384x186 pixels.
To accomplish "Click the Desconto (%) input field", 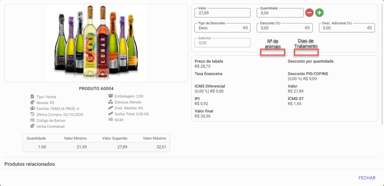I will (x=284, y=28).
